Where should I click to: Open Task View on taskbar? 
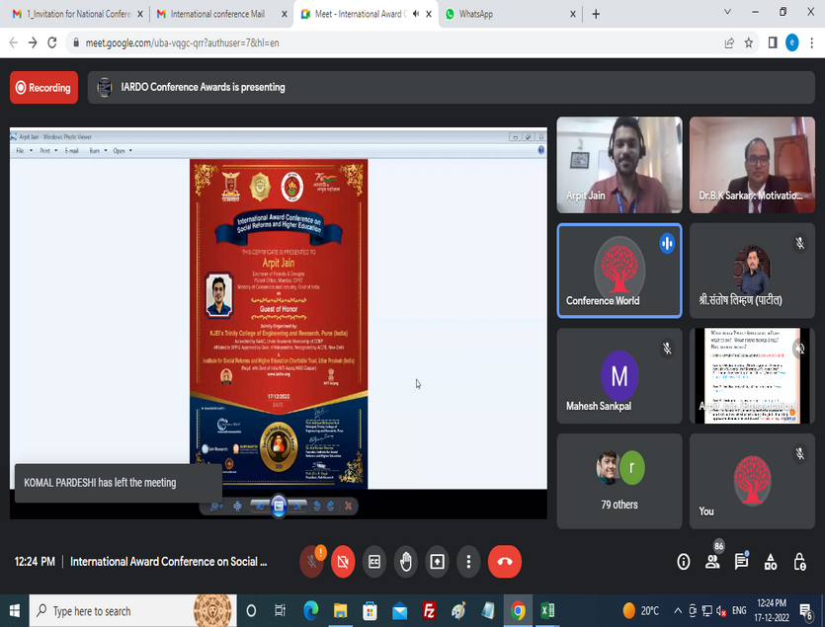tap(280, 610)
